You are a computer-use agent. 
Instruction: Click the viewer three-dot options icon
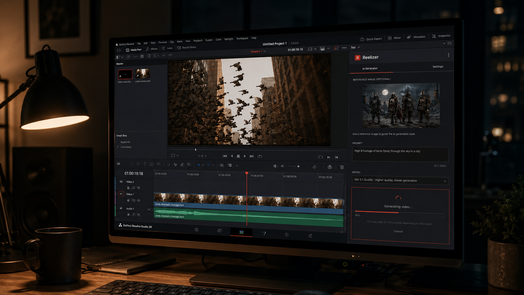click(344, 48)
